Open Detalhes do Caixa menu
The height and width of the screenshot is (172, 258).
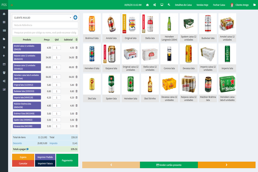(183, 5)
